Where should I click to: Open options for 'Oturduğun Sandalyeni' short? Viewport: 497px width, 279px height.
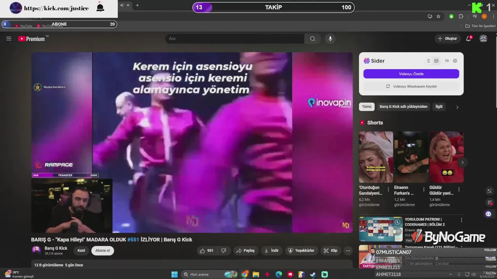pos(388,189)
